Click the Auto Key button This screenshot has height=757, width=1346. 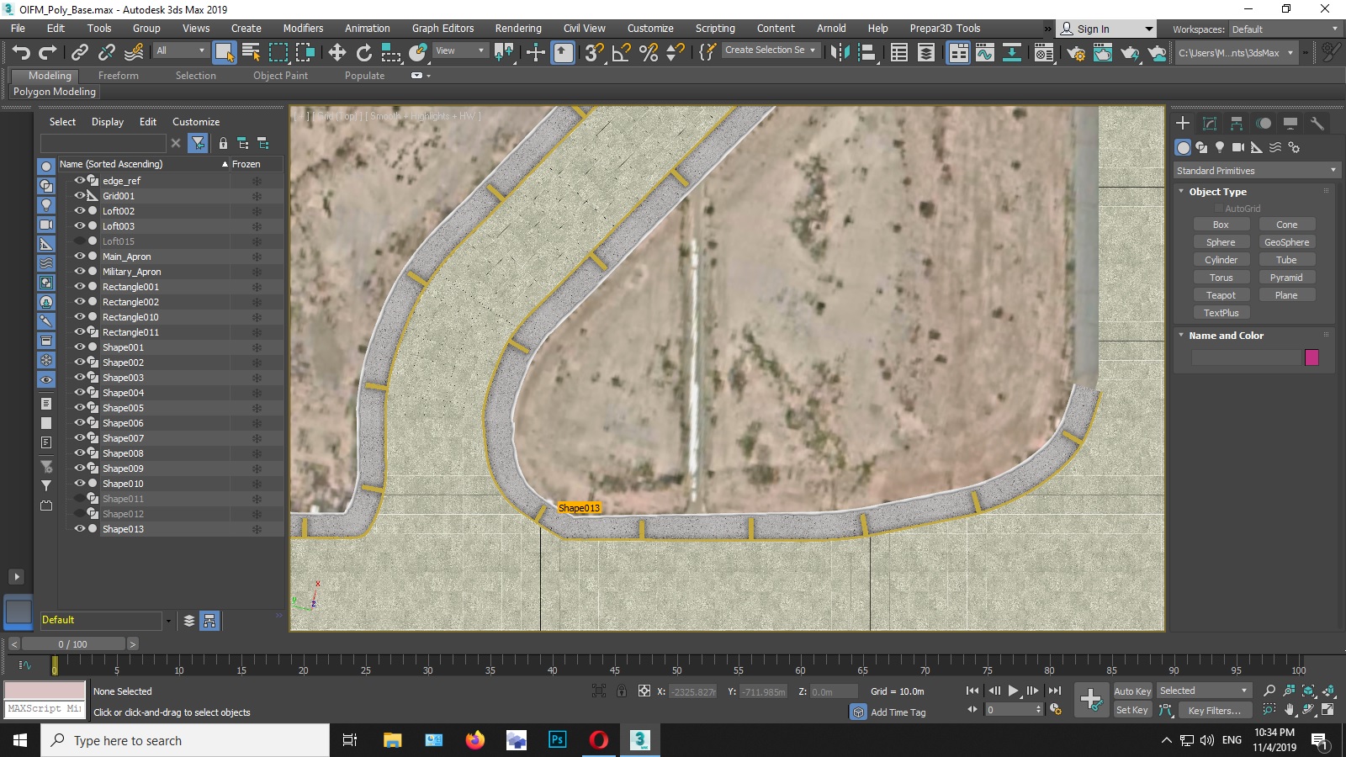[1132, 691]
